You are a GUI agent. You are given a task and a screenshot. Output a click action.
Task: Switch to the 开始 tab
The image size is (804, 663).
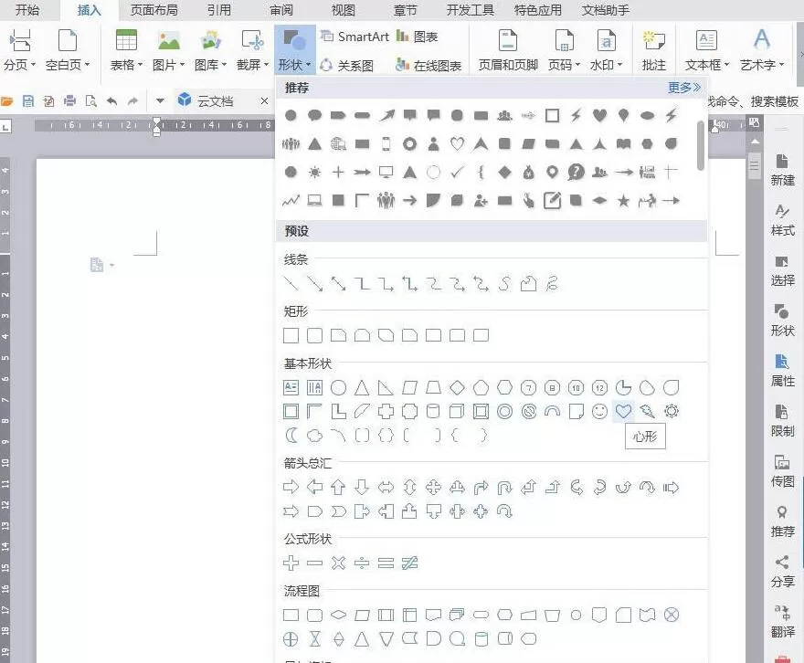(x=27, y=10)
